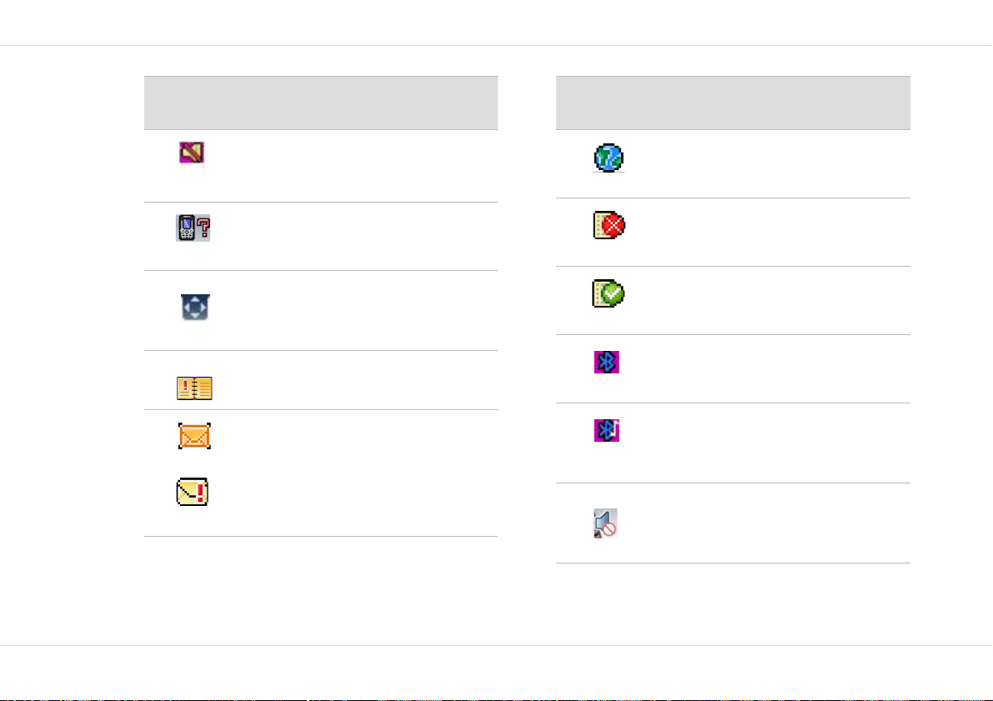Click the orange envelope message icon
This screenshot has width=993, height=701.
194,436
